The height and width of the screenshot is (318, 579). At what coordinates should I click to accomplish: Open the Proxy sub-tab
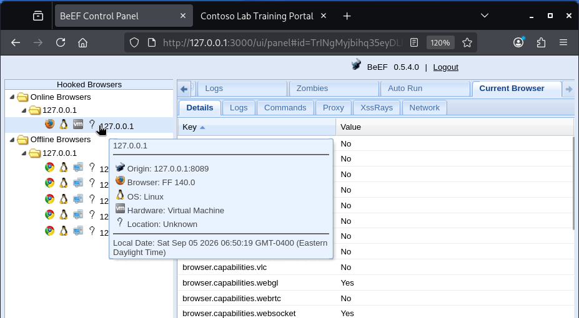(333, 108)
